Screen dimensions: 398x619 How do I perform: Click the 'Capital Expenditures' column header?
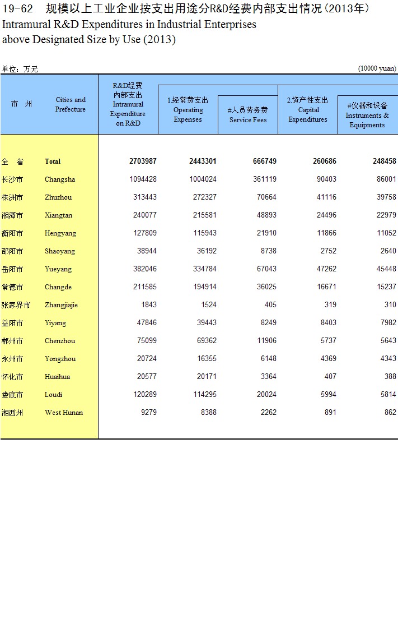click(x=308, y=110)
